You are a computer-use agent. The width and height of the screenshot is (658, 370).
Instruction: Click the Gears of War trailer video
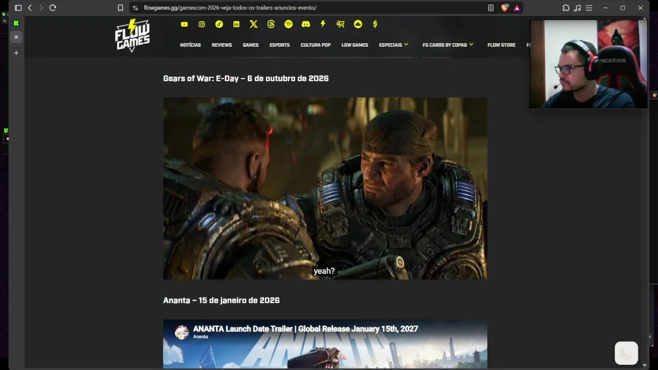(x=325, y=189)
